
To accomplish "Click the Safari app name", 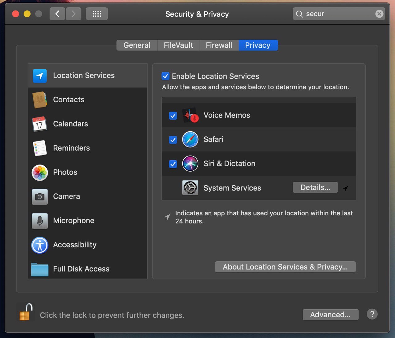I will 214,139.
